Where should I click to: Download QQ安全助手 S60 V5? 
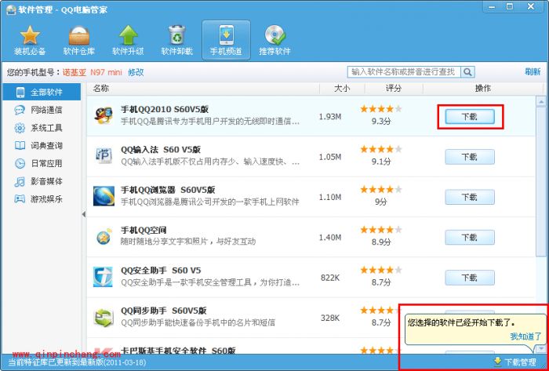tap(469, 277)
